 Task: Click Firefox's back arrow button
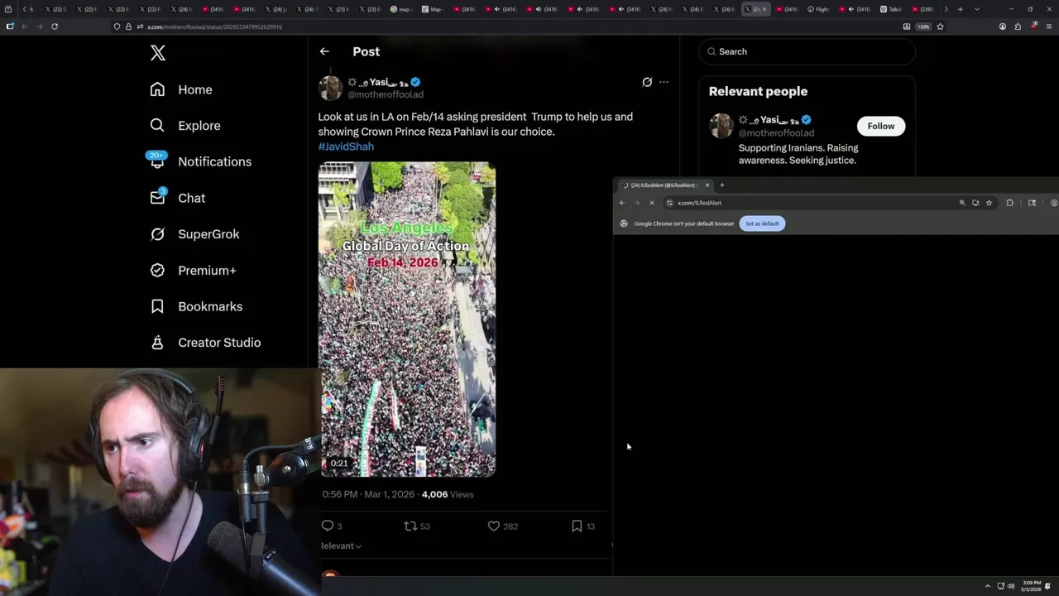(24, 26)
